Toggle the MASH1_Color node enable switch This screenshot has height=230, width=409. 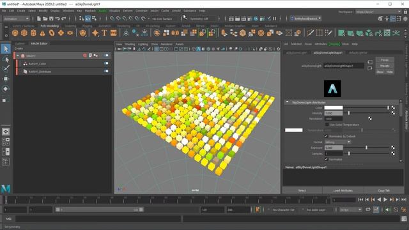106,63
